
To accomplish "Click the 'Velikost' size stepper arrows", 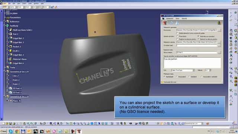I will (210, 70).
